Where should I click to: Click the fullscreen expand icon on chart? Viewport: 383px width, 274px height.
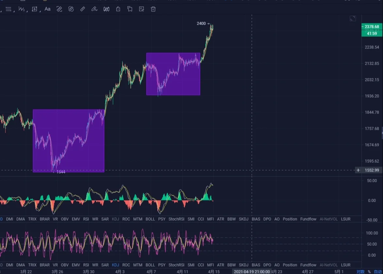[353, 19]
